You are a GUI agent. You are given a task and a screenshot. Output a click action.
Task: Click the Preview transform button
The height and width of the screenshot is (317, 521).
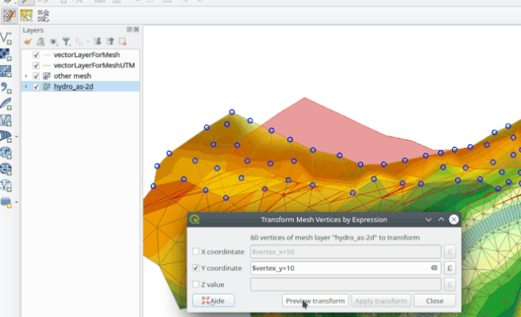point(315,301)
